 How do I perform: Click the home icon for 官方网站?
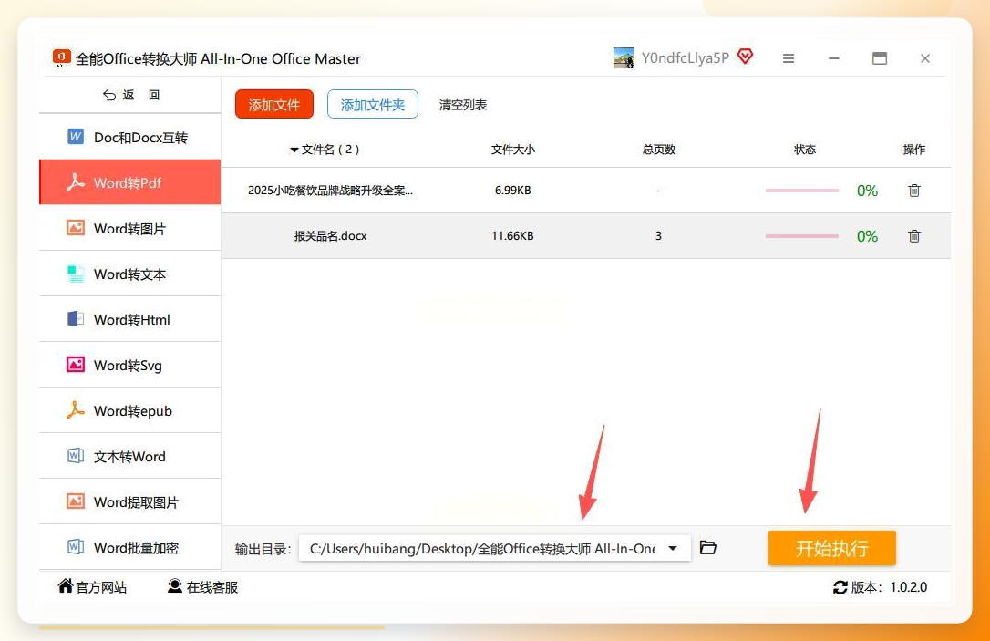pos(65,586)
